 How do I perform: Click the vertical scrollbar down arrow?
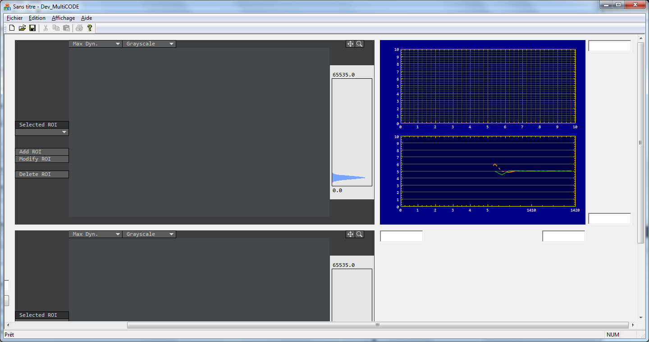(x=641, y=317)
